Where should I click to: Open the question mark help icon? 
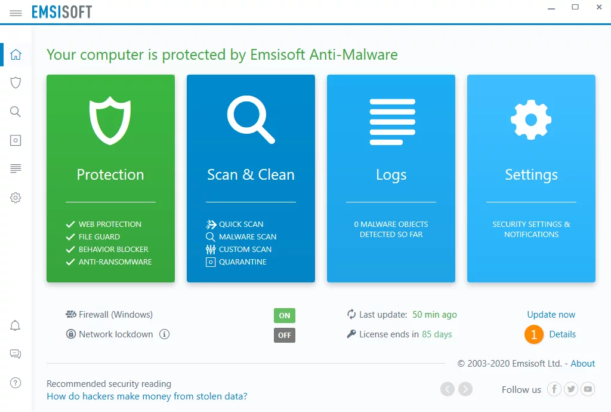tap(15, 383)
